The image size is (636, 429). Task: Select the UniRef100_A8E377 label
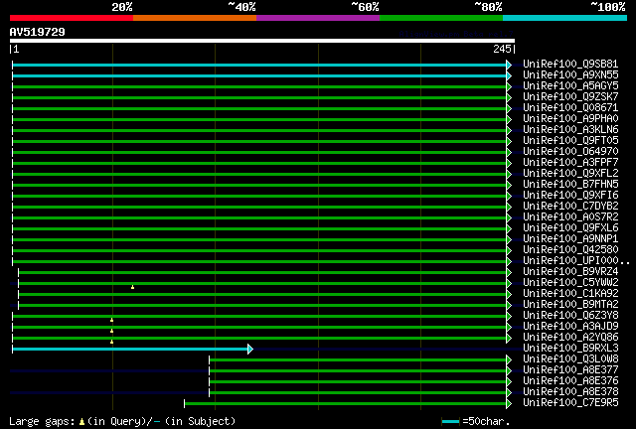coord(570,370)
